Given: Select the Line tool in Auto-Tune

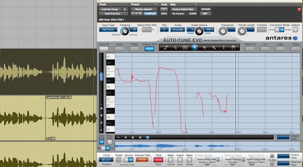Looking at the screenshot, I should [x=166, y=48].
